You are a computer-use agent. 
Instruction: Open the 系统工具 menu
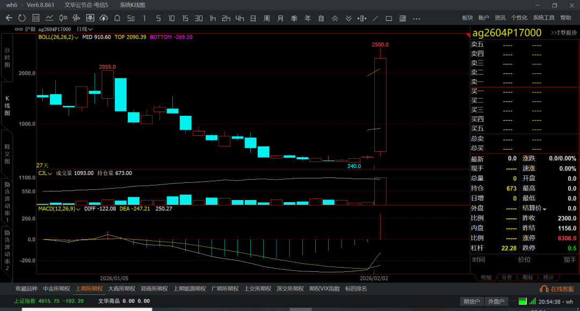543,18
